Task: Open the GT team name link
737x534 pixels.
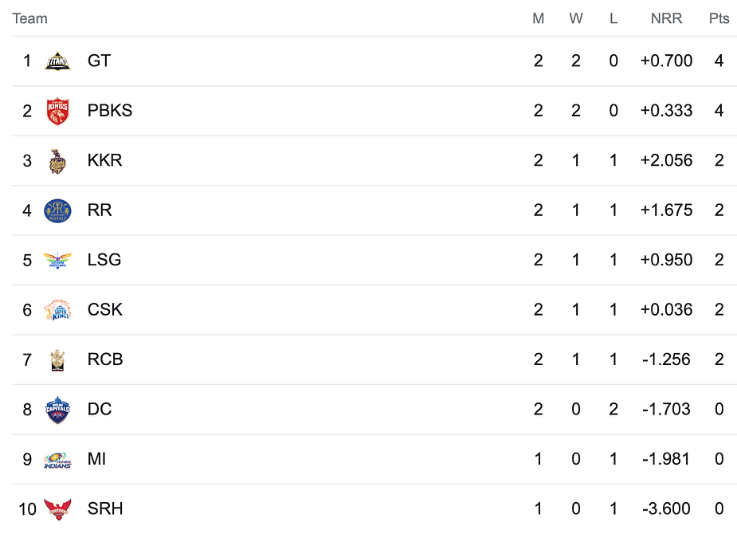Action: point(99,61)
